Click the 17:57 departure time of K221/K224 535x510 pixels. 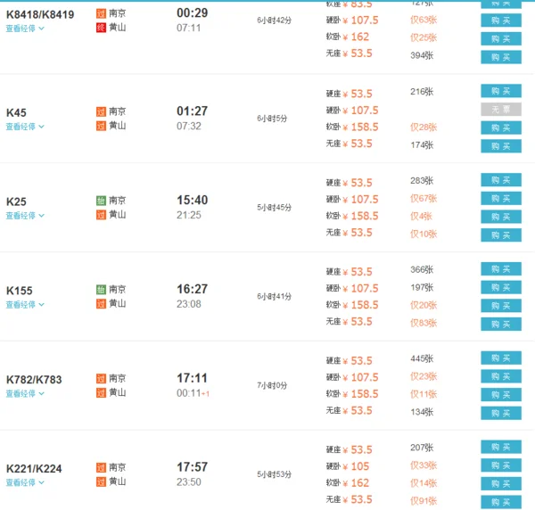click(x=192, y=466)
